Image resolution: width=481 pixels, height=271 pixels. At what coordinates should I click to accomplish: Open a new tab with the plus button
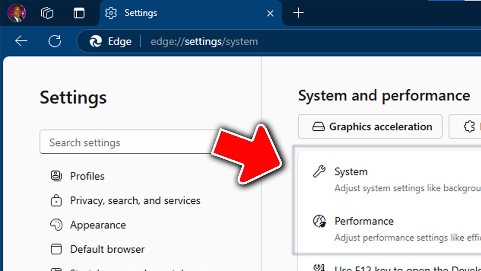(x=298, y=13)
